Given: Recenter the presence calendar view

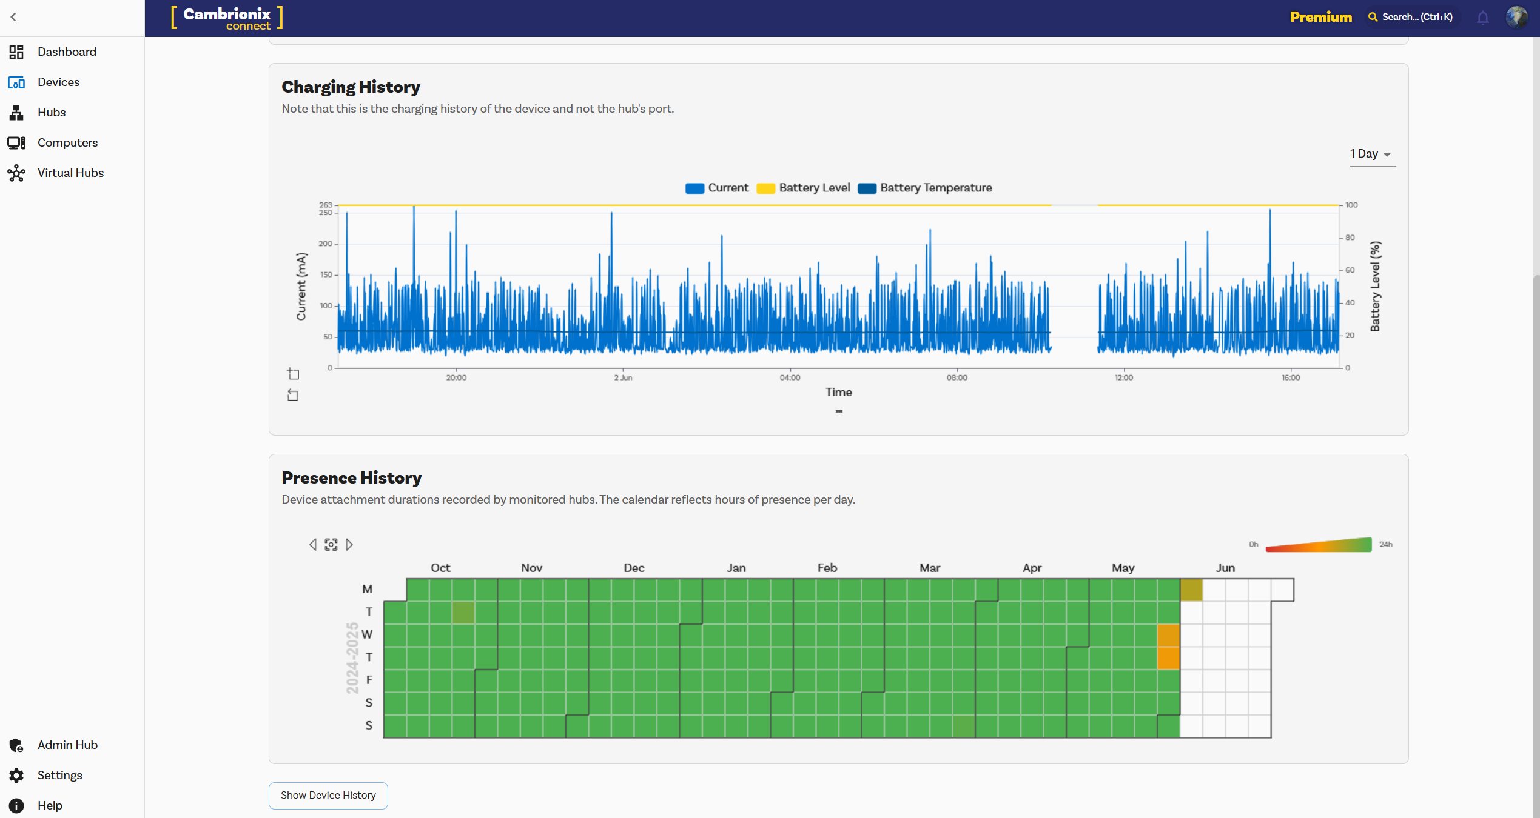Looking at the screenshot, I should pos(331,545).
